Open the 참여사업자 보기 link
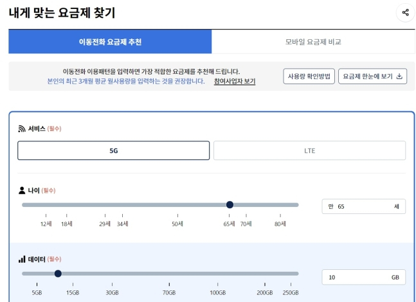 [235, 81]
